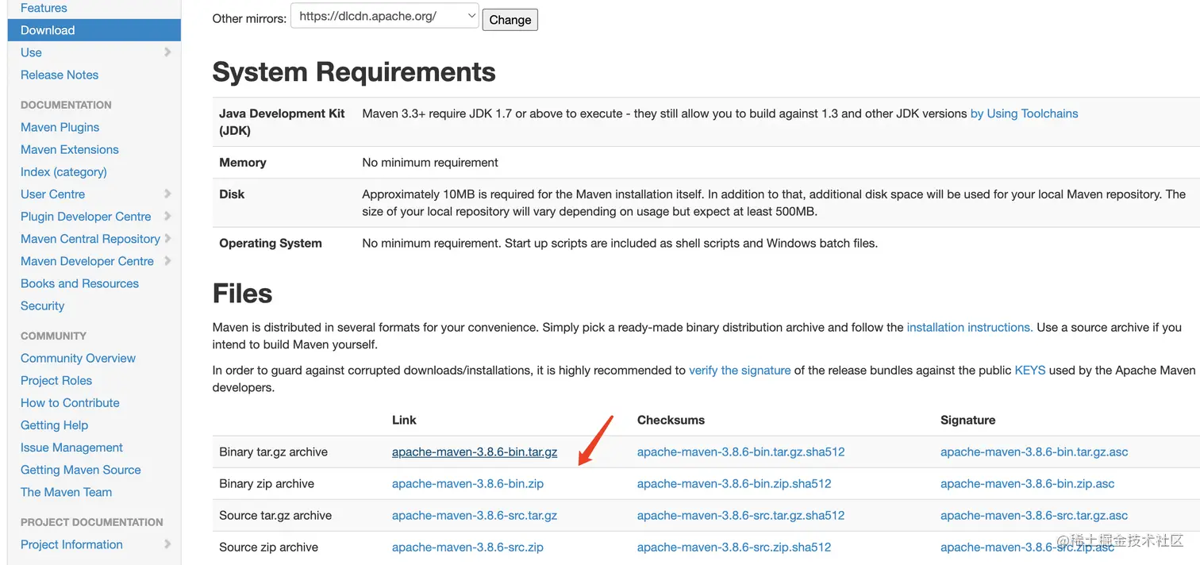Open the Use sidebar link
The image size is (1200, 565).
coord(31,52)
